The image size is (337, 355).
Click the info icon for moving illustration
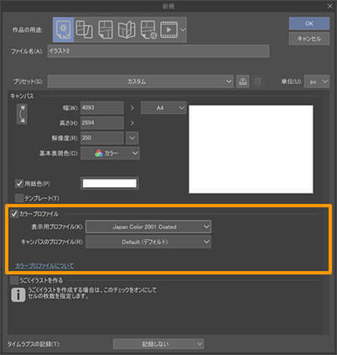tap(18, 295)
